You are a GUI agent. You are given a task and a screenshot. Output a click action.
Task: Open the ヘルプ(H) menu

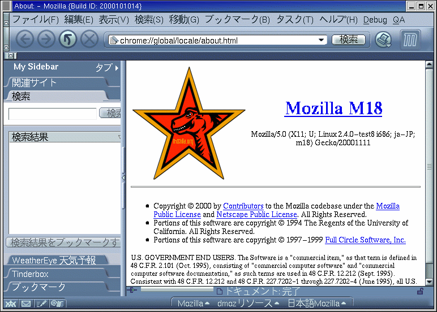(x=339, y=20)
